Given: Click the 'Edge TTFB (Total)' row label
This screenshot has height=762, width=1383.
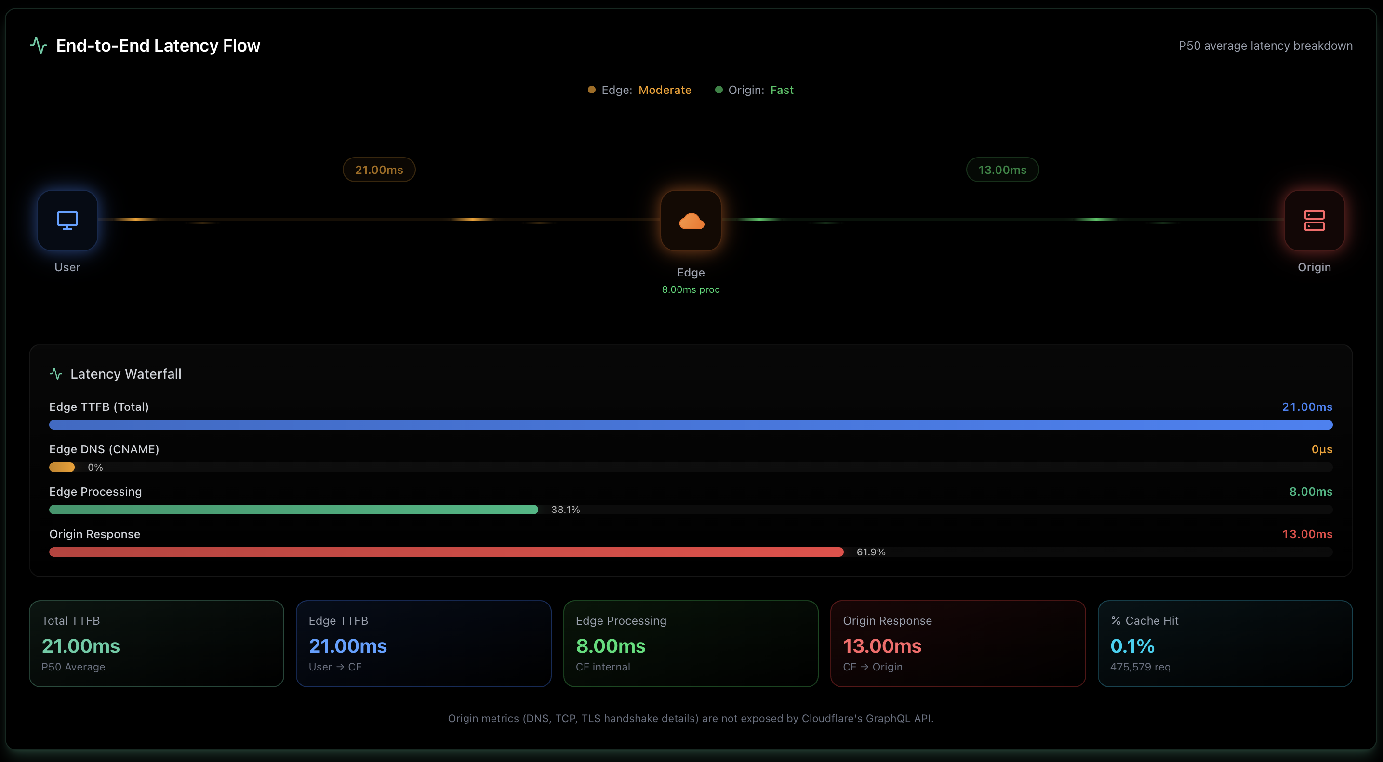Looking at the screenshot, I should coord(99,407).
